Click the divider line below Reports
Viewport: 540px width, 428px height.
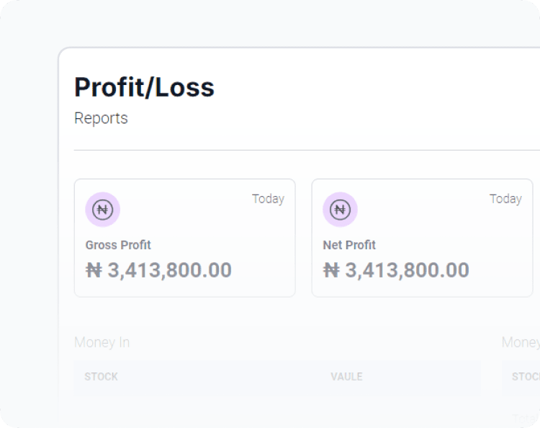(x=288, y=150)
